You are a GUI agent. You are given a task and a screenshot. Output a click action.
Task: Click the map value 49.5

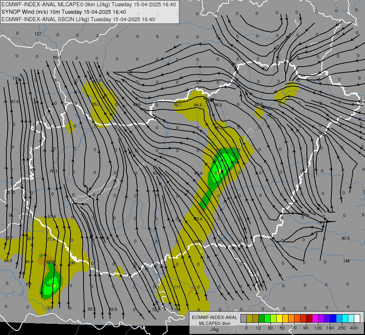[137, 105]
